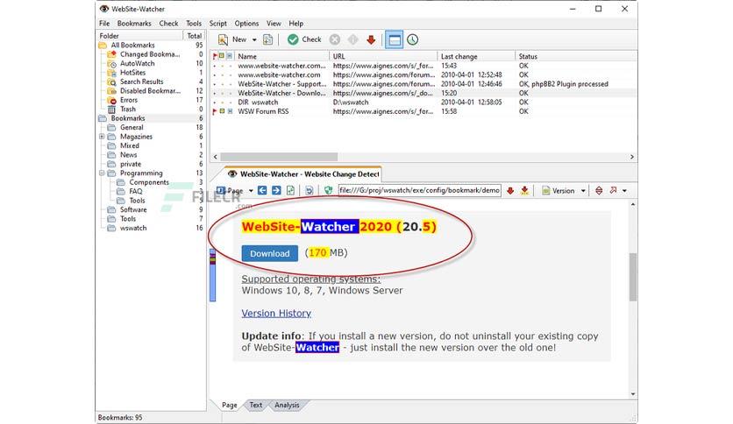
Task: Open the Version History link
Action: pos(276,314)
